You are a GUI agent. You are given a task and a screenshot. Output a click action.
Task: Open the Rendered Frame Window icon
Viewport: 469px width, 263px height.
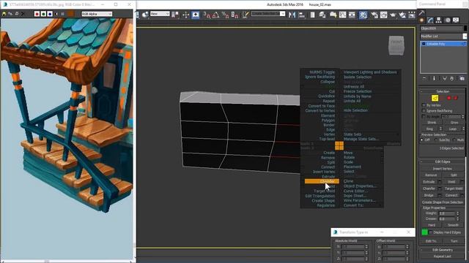point(384,15)
